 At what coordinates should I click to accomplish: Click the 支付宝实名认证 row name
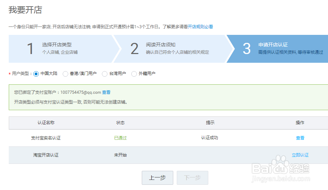(46, 138)
